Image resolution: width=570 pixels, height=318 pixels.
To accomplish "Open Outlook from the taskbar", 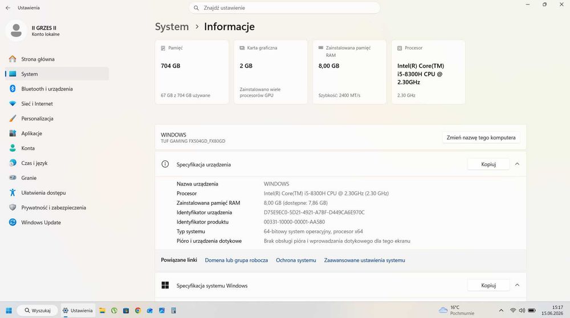I will tap(150, 311).
